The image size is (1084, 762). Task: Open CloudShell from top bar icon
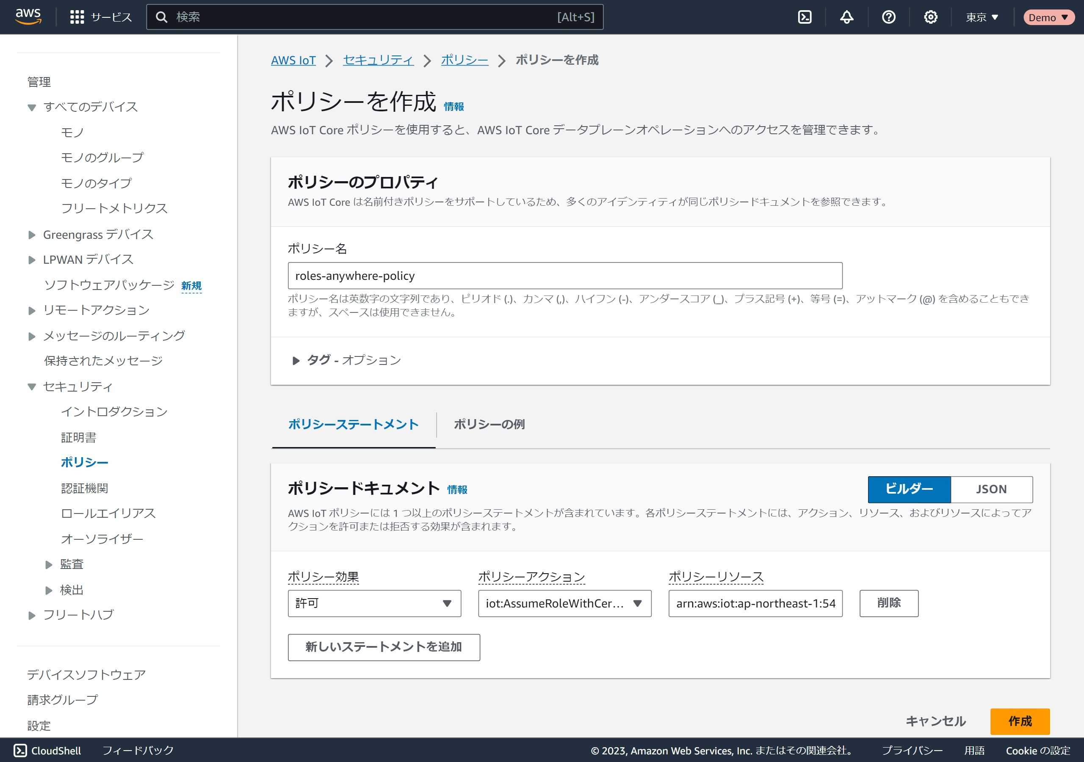[x=805, y=17]
